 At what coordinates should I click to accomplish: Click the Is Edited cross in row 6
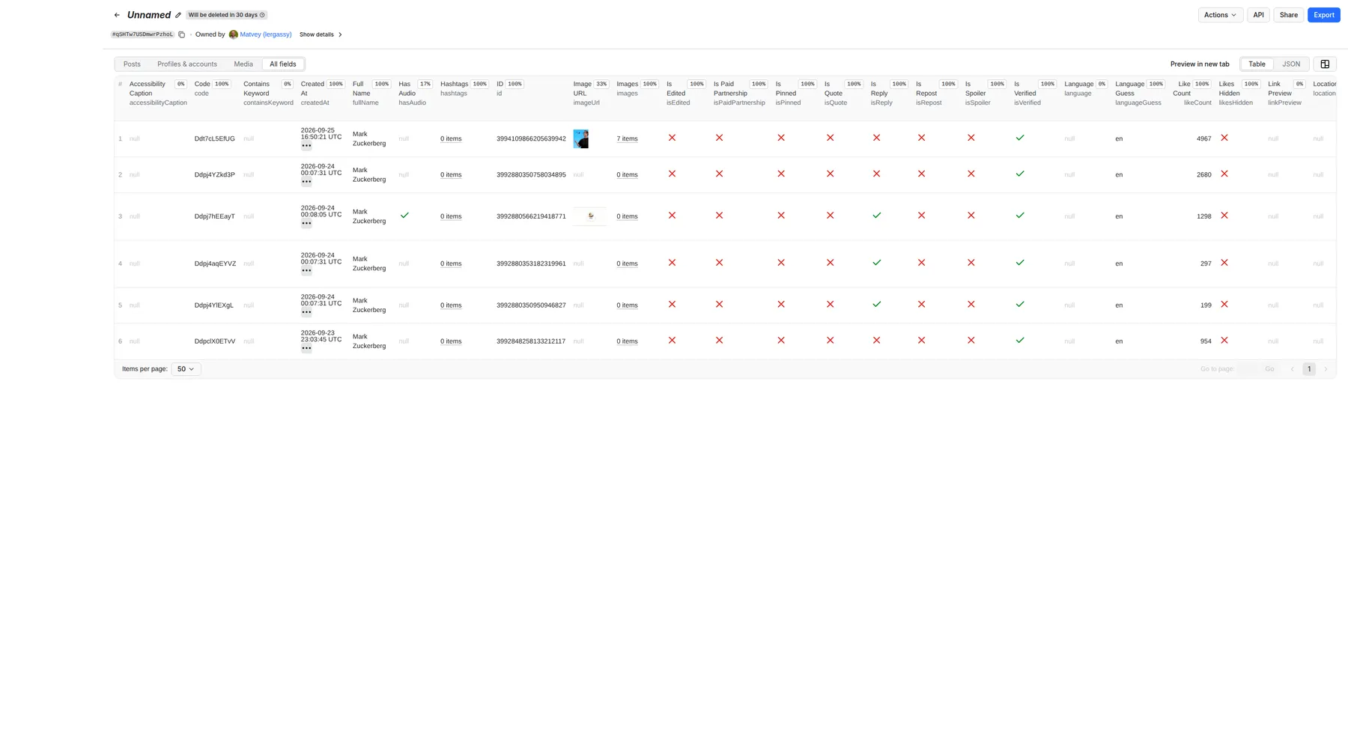tap(672, 341)
